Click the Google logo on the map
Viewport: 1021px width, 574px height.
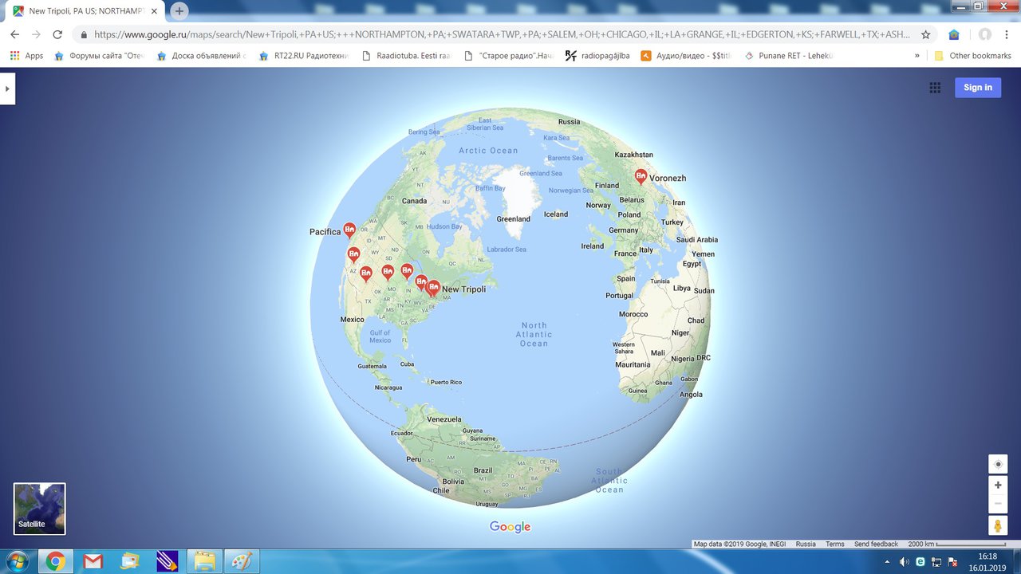click(x=510, y=527)
